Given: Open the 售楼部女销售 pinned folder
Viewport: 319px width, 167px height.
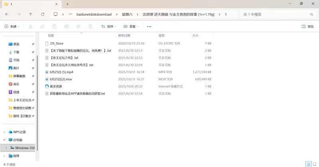Looking at the screenshot, I should click(22, 108).
